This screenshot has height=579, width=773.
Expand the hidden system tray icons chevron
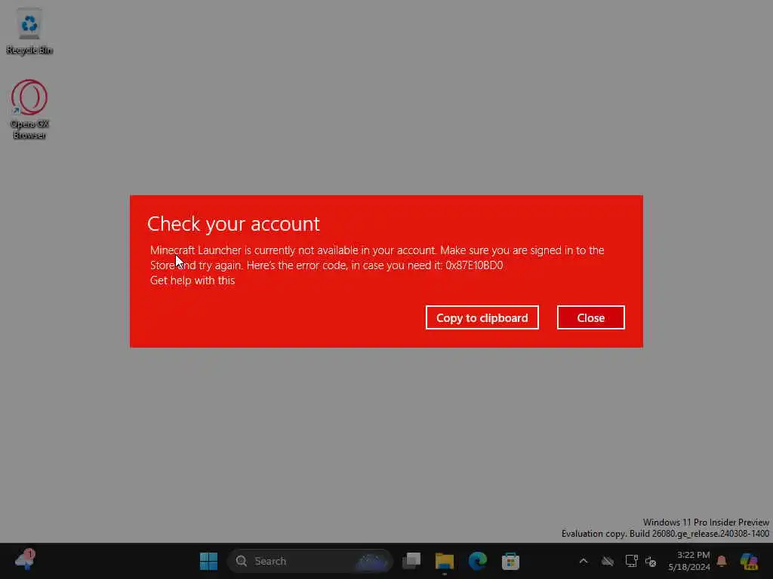point(584,561)
